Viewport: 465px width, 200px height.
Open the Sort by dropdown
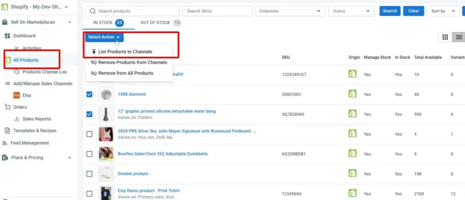[443, 11]
